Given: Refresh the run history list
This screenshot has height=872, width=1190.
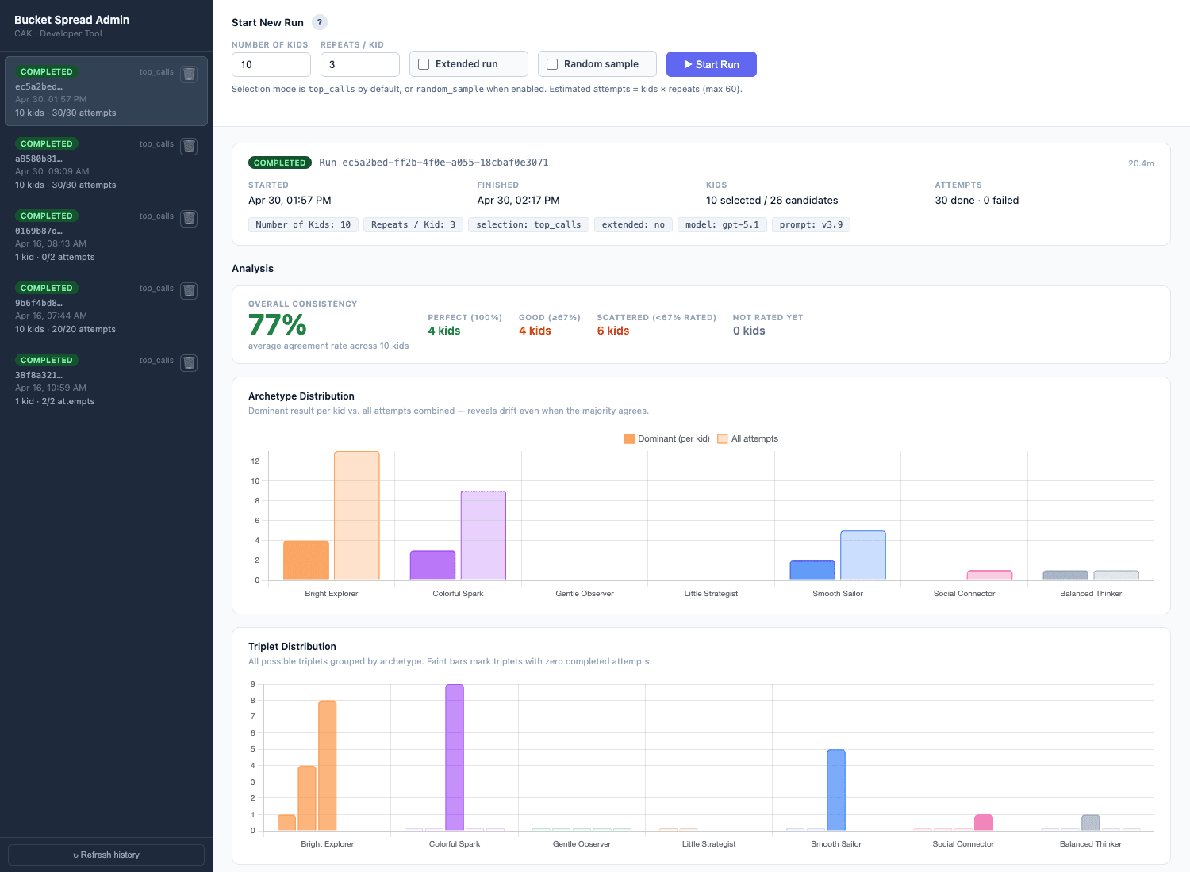Looking at the screenshot, I should pyautogui.click(x=106, y=855).
